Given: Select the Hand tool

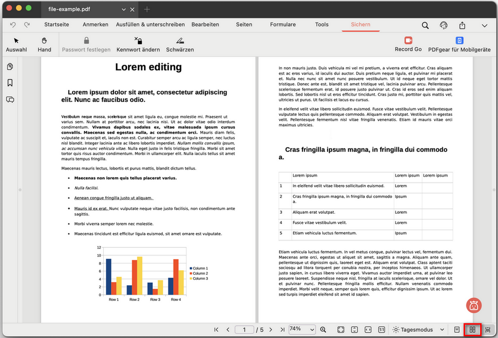Looking at the screenshot, I should 44,45.
